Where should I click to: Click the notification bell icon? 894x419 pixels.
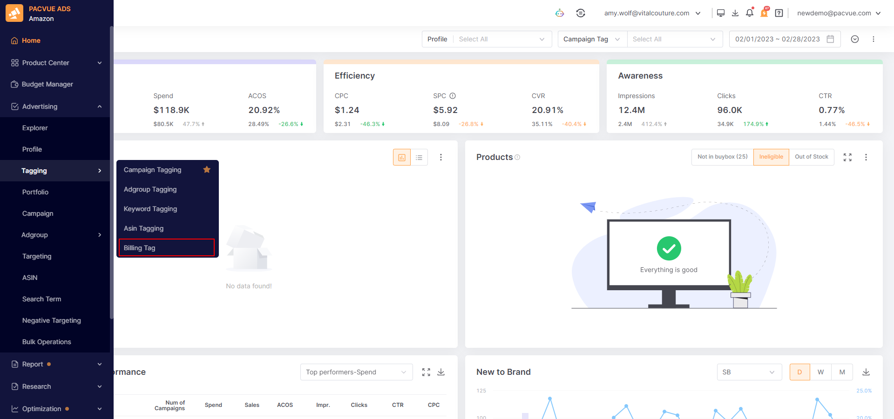749,13
